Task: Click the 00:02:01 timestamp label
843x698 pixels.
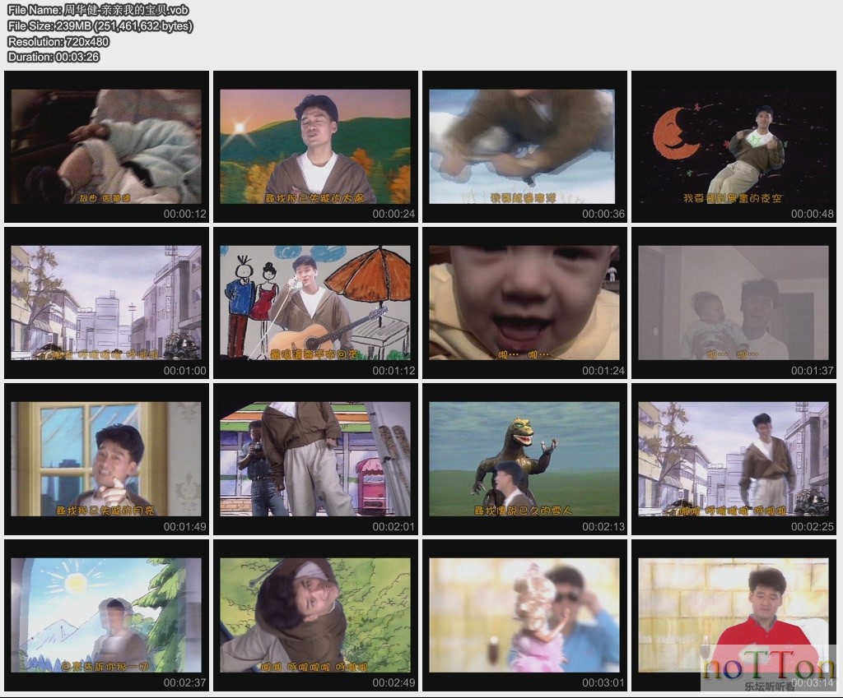Action: [394, 527]
